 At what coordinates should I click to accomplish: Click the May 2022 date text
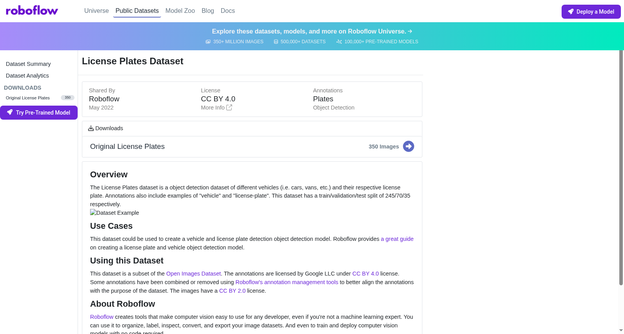point(101,108)
